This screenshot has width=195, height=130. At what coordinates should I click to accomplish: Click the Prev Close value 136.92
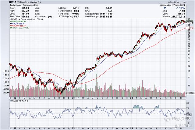(x=25, y=17)
